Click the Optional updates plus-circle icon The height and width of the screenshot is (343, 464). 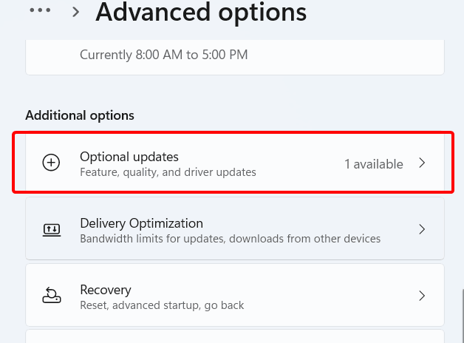tap(51, 163)
